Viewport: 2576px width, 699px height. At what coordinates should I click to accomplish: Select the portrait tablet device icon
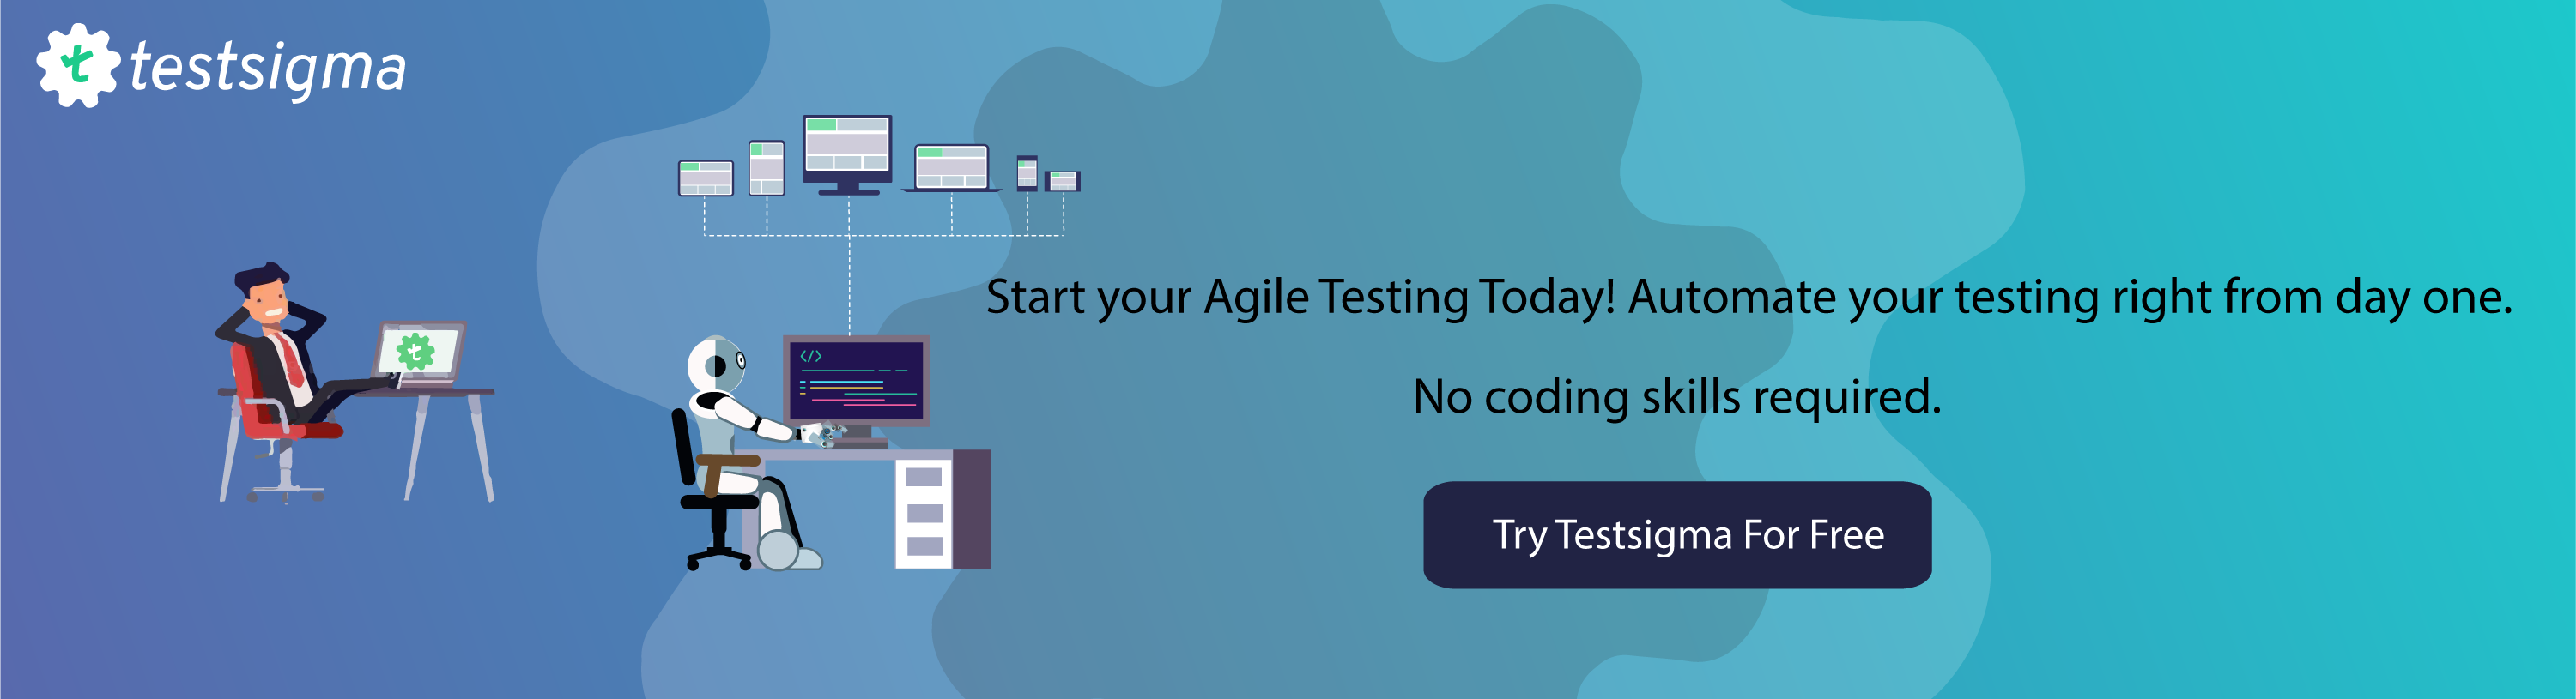pyautogui.click(x=767, y=168)
